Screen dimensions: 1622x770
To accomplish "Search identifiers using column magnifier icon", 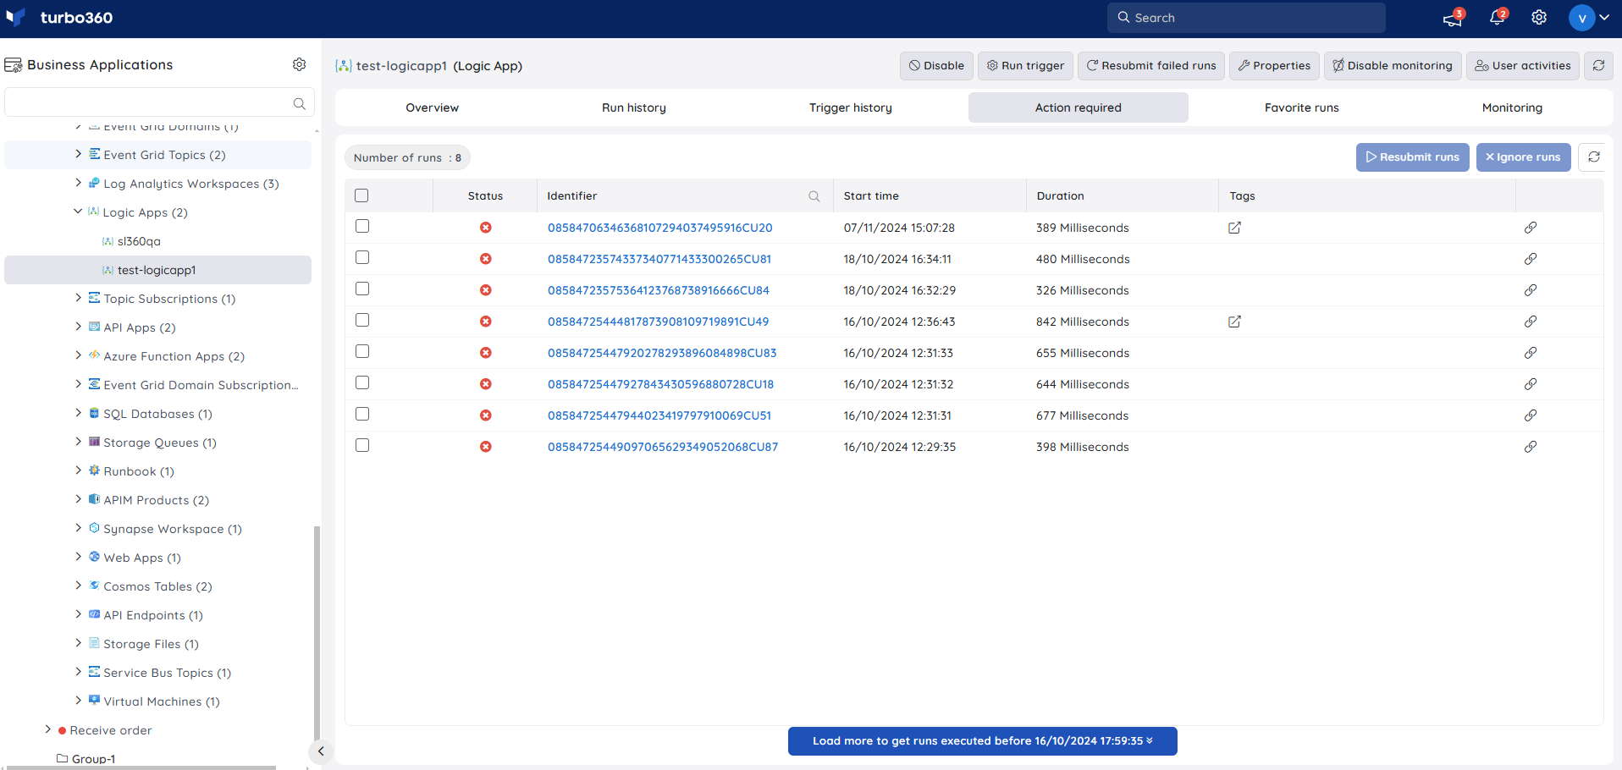I will [x=814, y=196].
